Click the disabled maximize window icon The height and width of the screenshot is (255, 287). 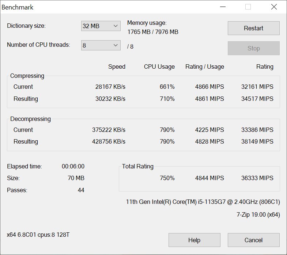click(x=248, y=7)
